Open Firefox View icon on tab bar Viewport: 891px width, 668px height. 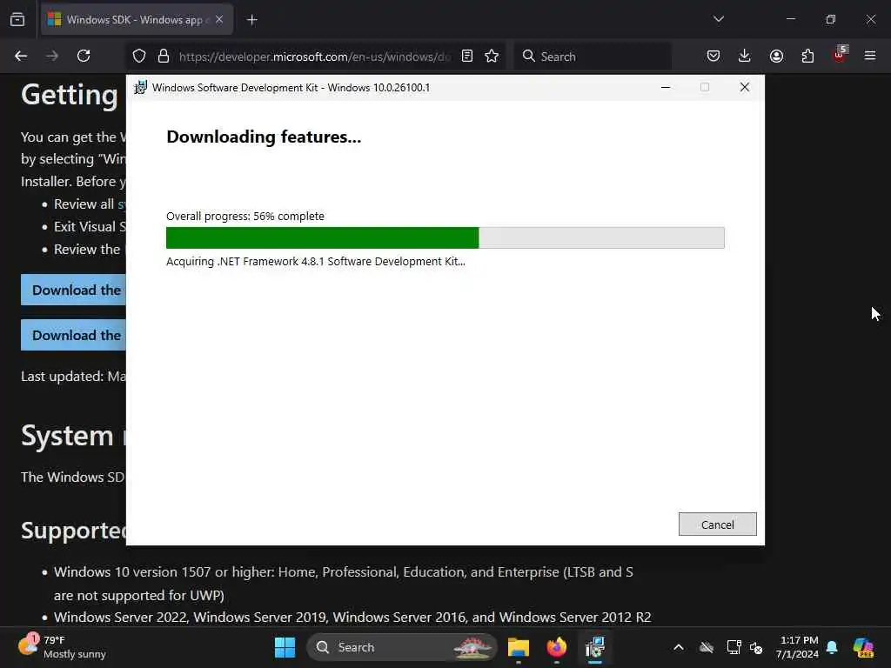click(17, 20)
